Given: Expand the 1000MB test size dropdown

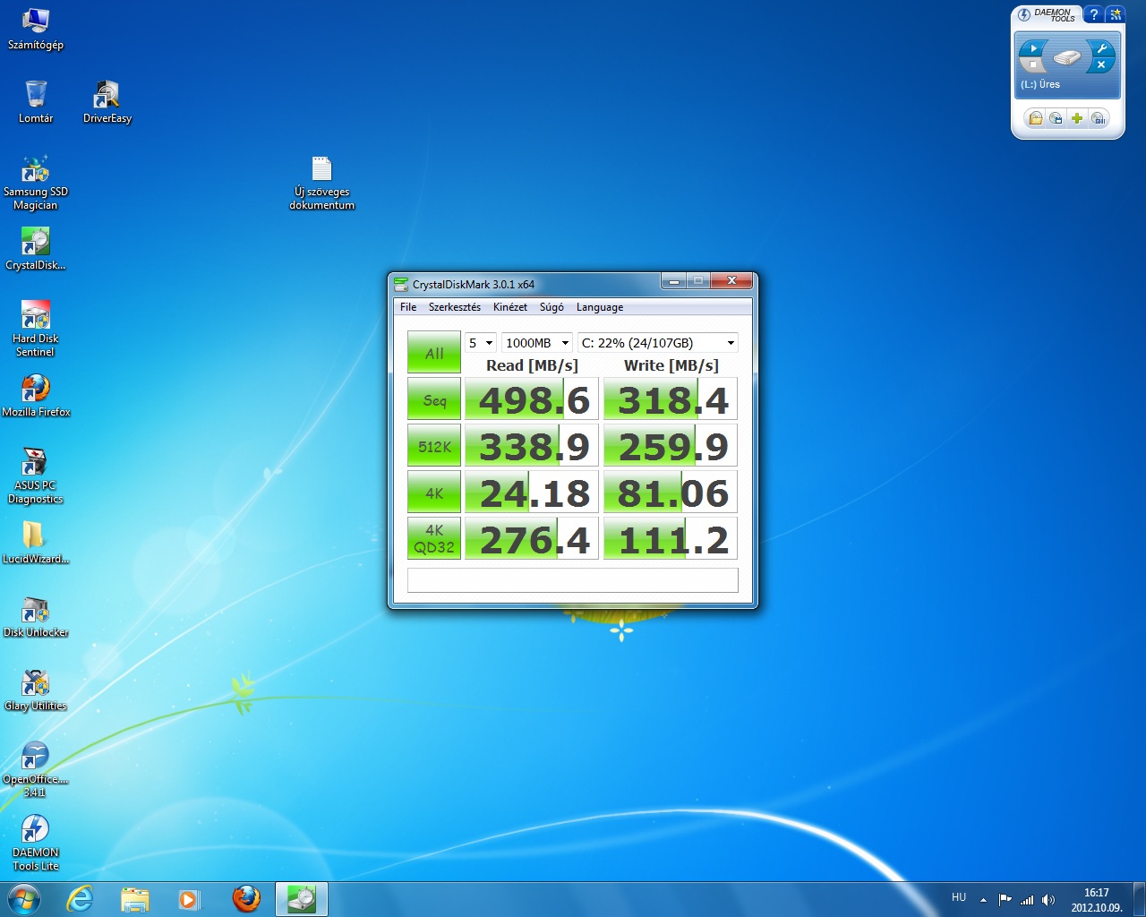Looking at the screenshot, I should pyautogui.click(x=536, y=343).
